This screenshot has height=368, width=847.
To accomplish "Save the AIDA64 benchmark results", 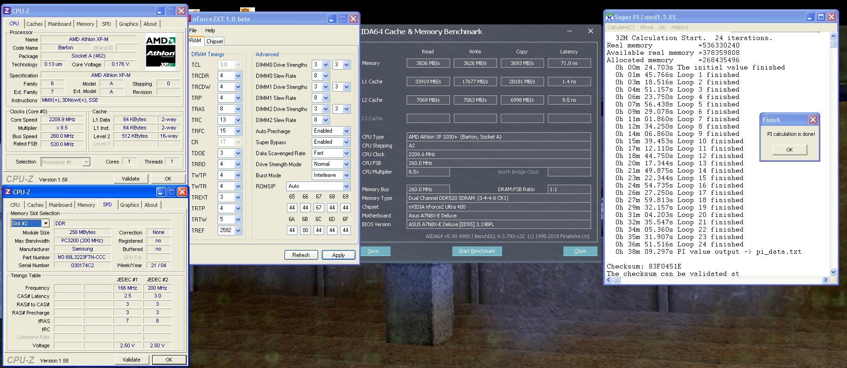I will 373,251.
